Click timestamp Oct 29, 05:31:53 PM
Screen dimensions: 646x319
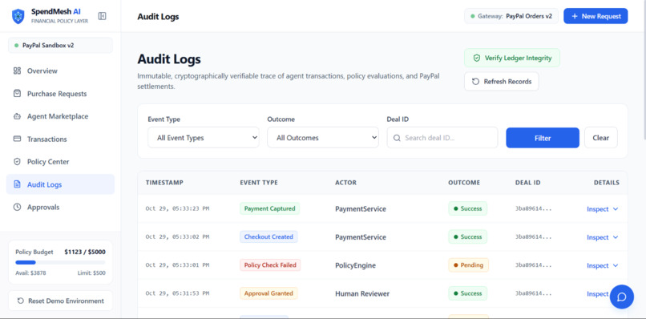tap(178, 293)
